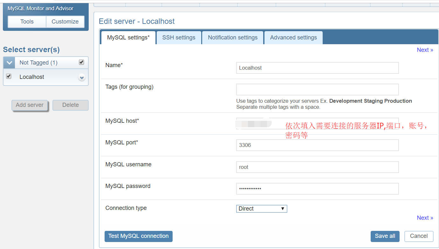The height and width of the screenshot is (249, 439).
Task: Cancel editing the Localhost server
Action: click(419, 236)
